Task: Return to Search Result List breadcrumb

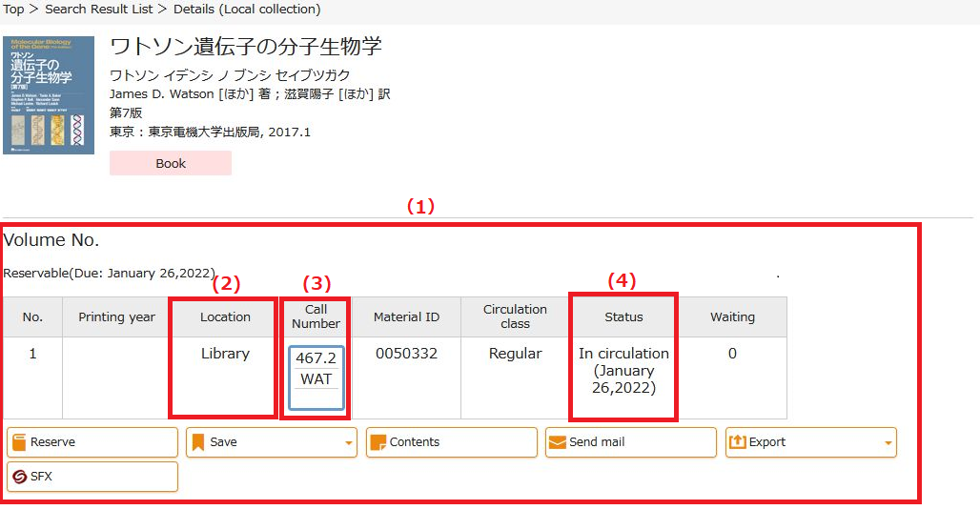Action: (x=99, y=10)
